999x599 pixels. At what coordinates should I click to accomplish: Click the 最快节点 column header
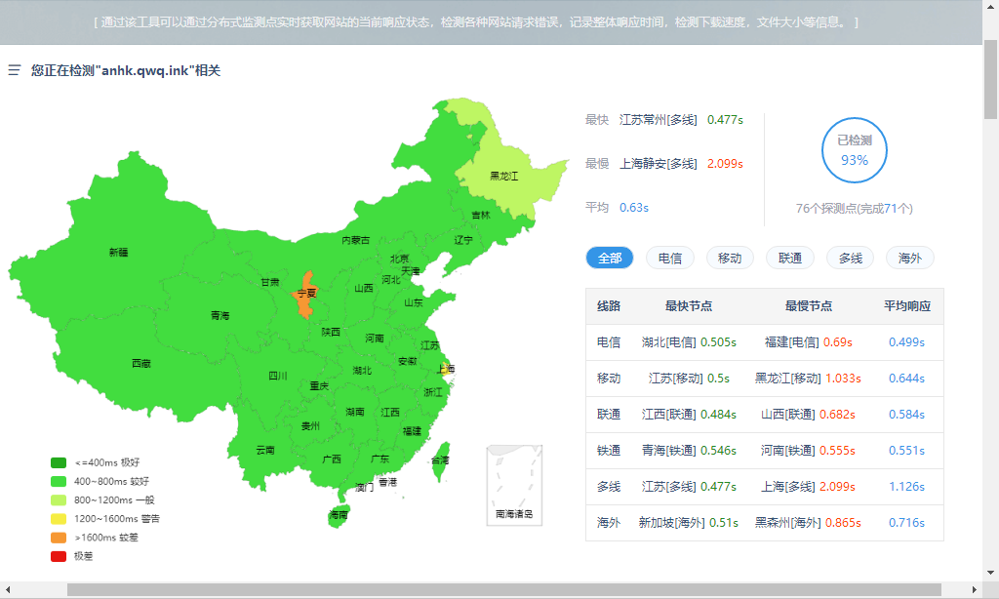[x=689, y=306]
